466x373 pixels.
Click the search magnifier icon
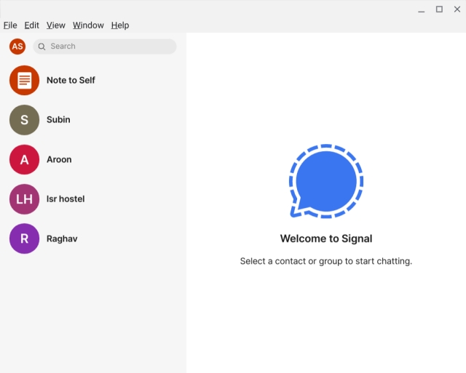click(x=42, y=47)
